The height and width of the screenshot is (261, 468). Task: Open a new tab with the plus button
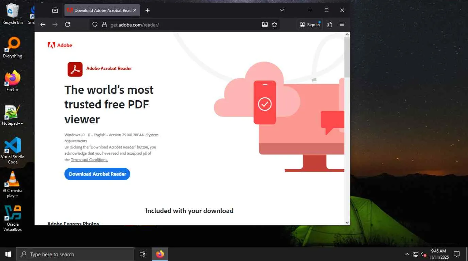(147, 10)
